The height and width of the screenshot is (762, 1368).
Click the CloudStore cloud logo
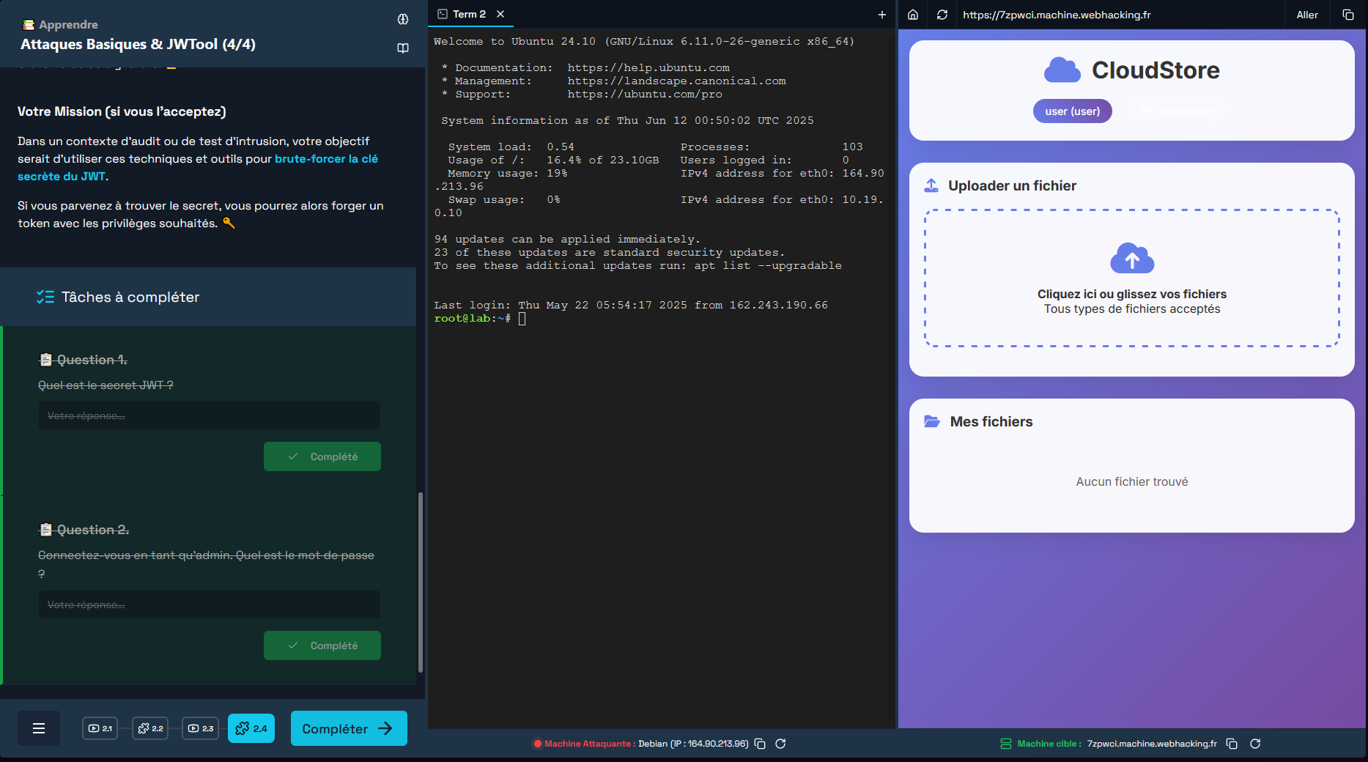tap(1062, 70)
